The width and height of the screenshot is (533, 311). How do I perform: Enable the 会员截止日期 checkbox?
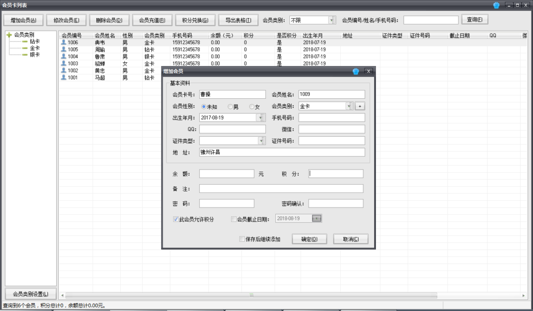point(233,219)
